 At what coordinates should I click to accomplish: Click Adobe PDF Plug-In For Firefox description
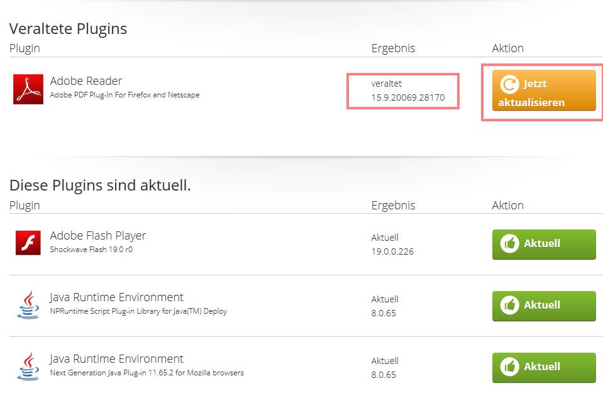point(124,95)
